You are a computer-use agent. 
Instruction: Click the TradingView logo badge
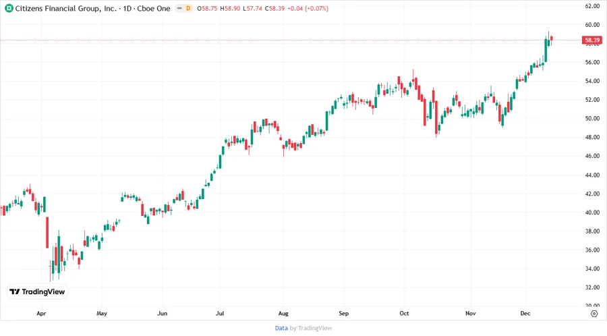click(38, 292)
